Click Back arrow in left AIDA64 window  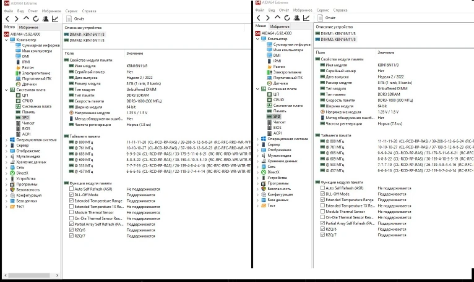pos(7,19)
